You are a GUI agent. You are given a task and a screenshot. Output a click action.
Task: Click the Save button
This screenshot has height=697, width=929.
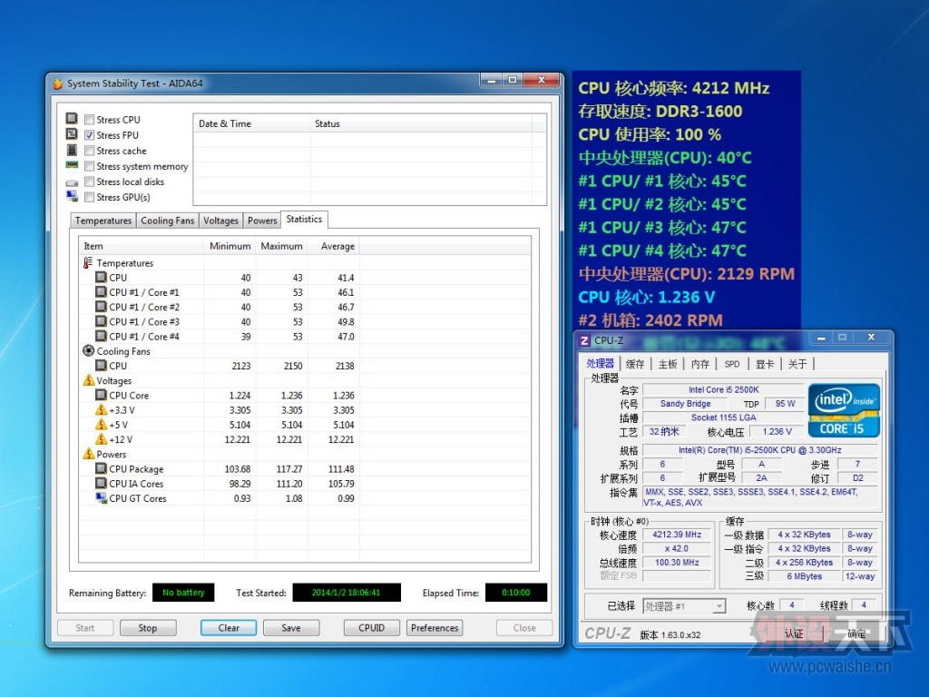291,628
